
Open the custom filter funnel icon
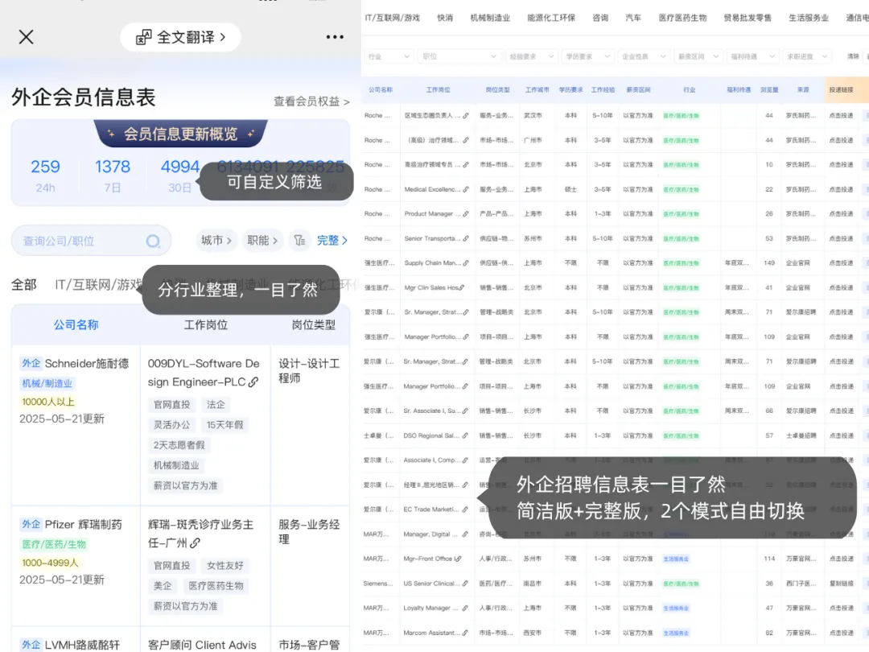[299, 241]
